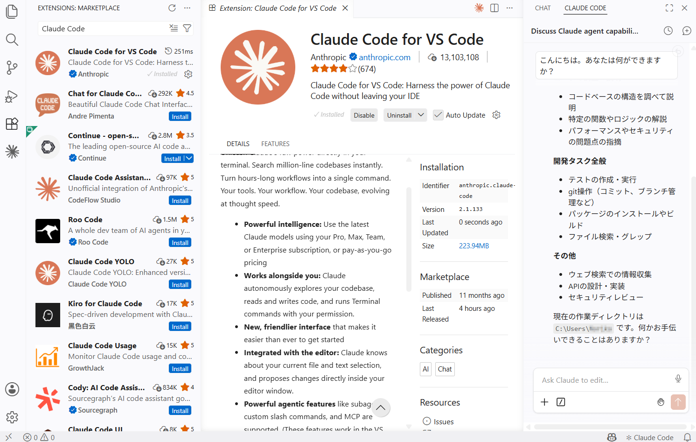Select the Chat category tag

445,369
